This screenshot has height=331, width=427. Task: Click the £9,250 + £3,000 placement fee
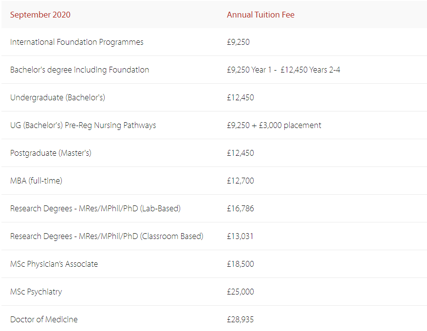(274, 126)
